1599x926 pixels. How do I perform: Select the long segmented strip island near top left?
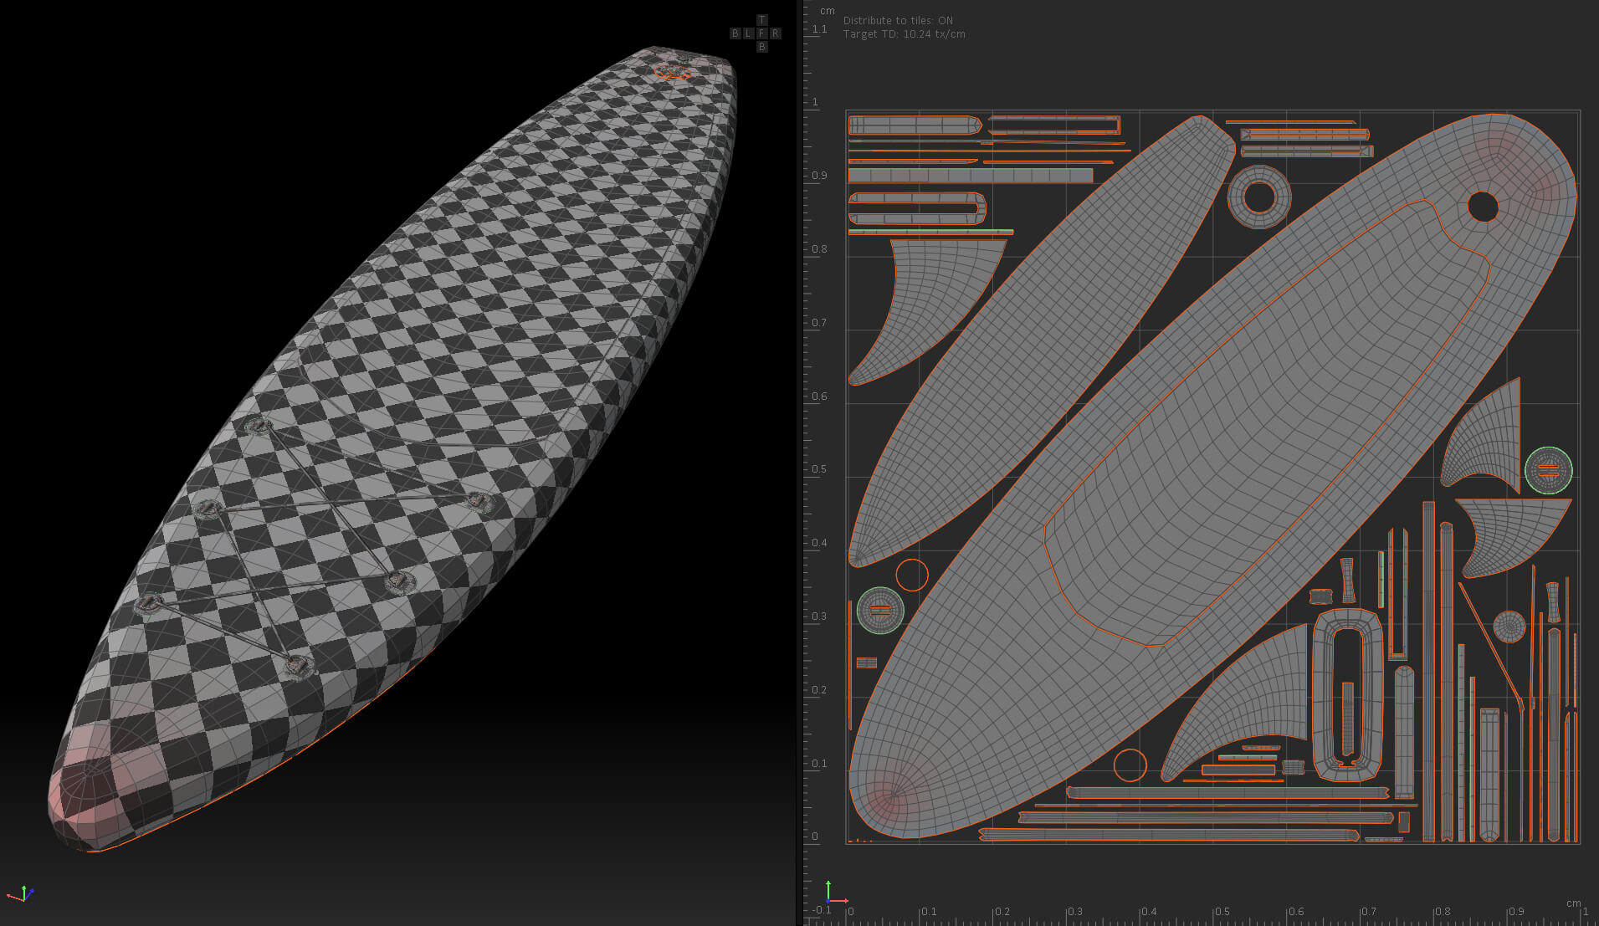coord(971,176)
